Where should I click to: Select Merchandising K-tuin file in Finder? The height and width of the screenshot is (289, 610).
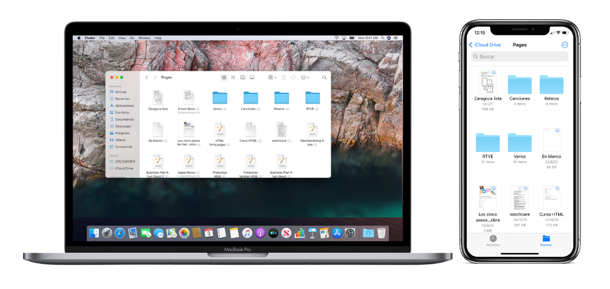pyautogui.click(x=312, y=129)
